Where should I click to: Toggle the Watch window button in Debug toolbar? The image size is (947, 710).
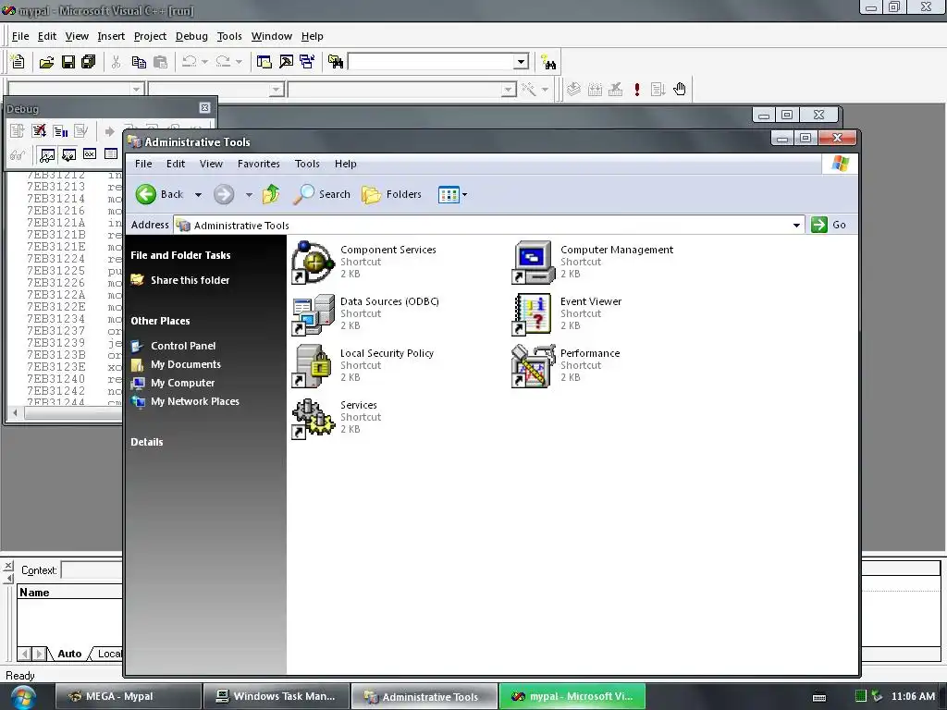[46, 154]
